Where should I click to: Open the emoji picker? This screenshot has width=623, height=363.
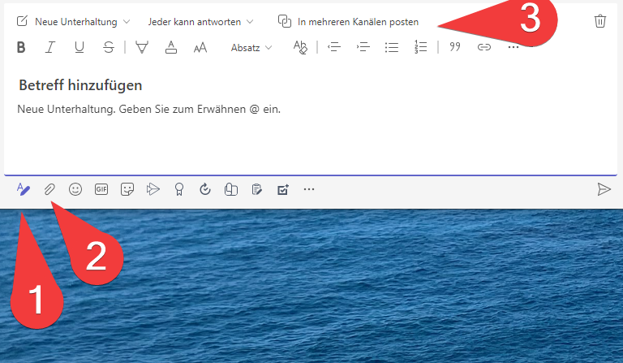75,189
